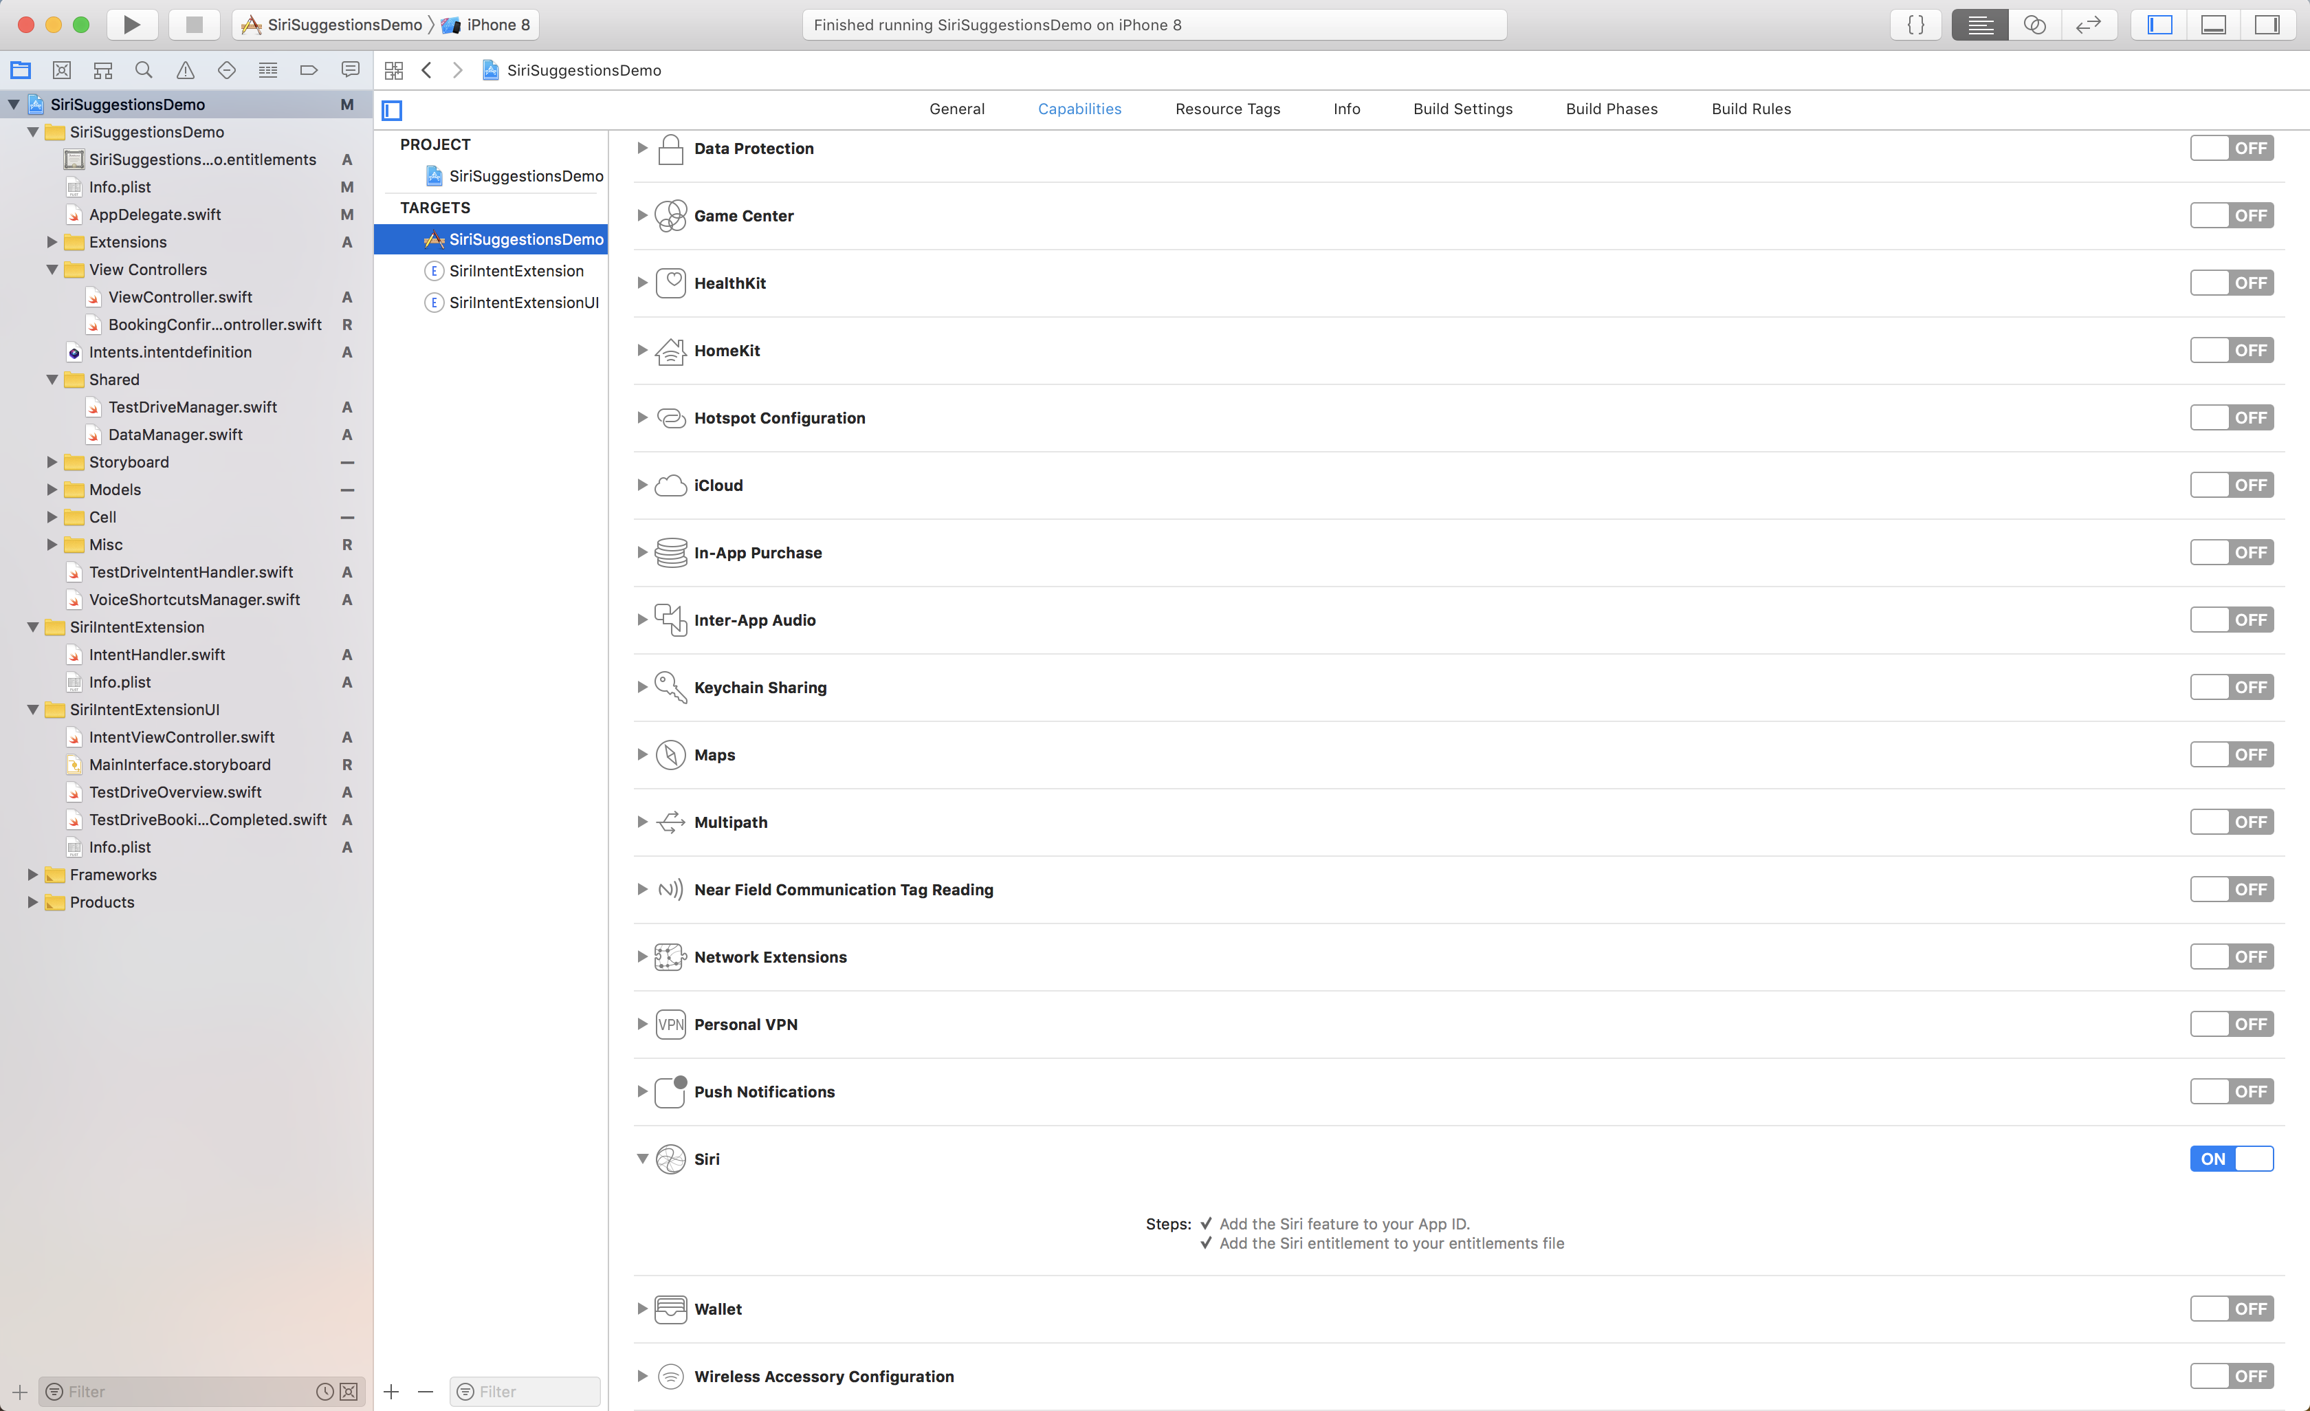Expand the Storyboard folder
This screenshot has width=2310, height=1411.
(52, 462)
